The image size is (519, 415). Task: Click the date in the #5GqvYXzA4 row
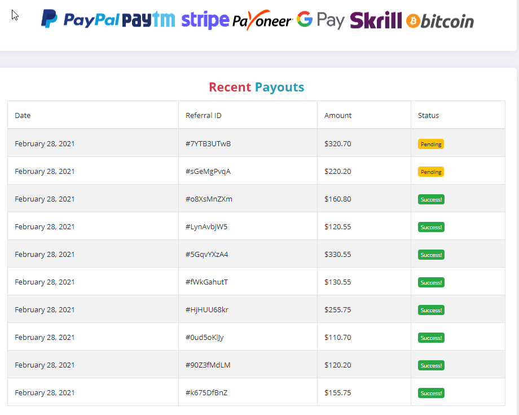tap(45, 254)
